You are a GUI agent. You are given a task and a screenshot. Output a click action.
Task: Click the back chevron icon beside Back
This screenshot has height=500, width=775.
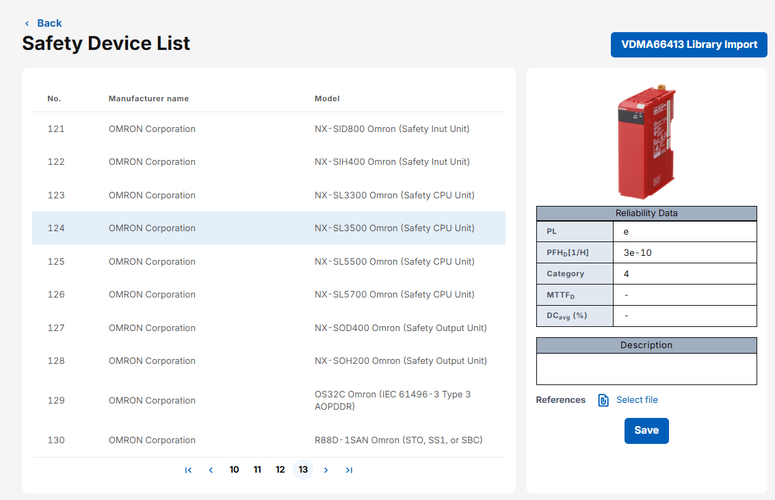(27, 23)
